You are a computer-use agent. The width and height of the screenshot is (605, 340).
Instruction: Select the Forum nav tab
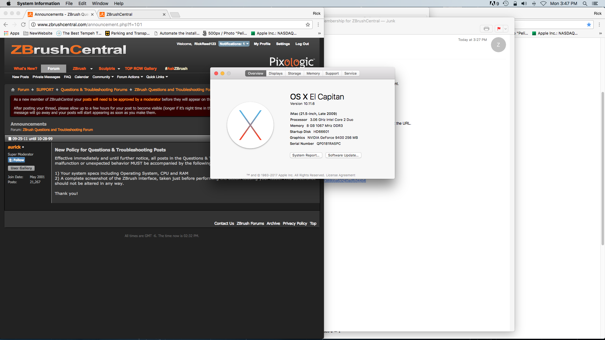tap(54, 69)
